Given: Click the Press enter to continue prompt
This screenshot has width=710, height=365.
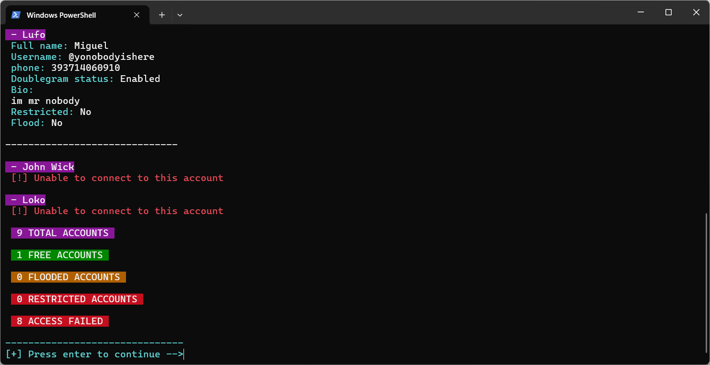Looking at the screenshot, I should 94,354.
